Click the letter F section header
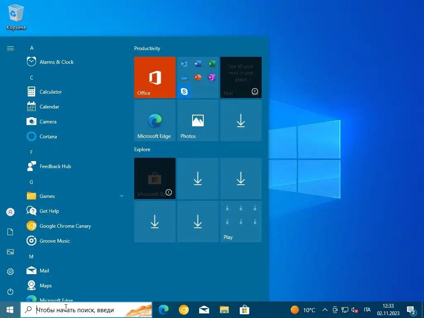 [31, 152]
